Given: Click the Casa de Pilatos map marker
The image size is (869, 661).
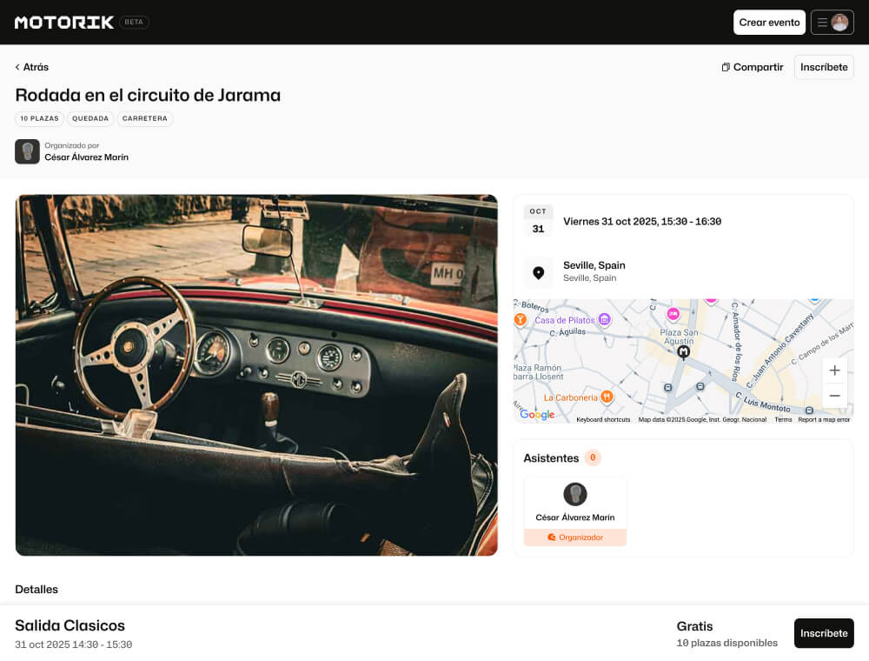Looking at the screenshot, I should click(605, 320).
